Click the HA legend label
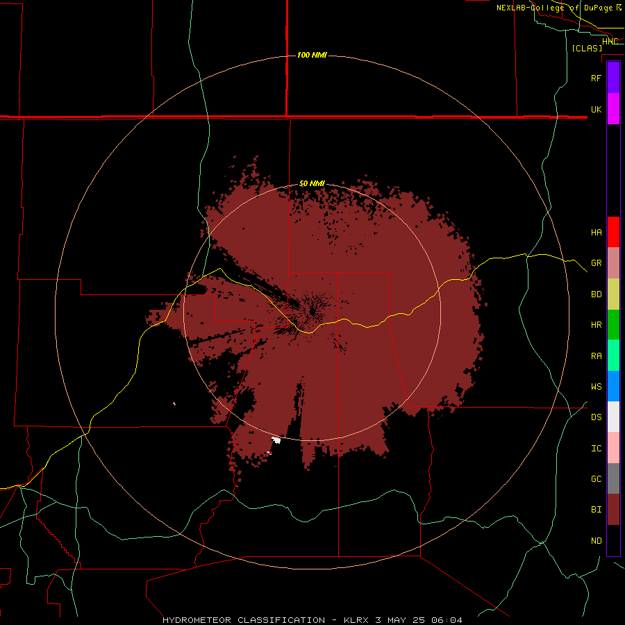This screenshot has width=625, height=625. 596,233
